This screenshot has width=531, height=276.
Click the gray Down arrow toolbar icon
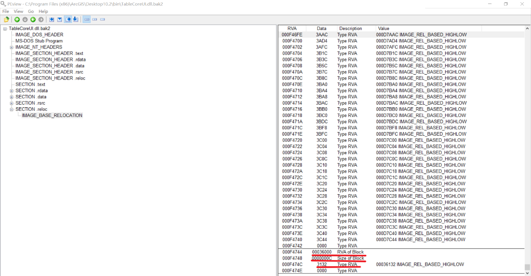pos(25,19)
